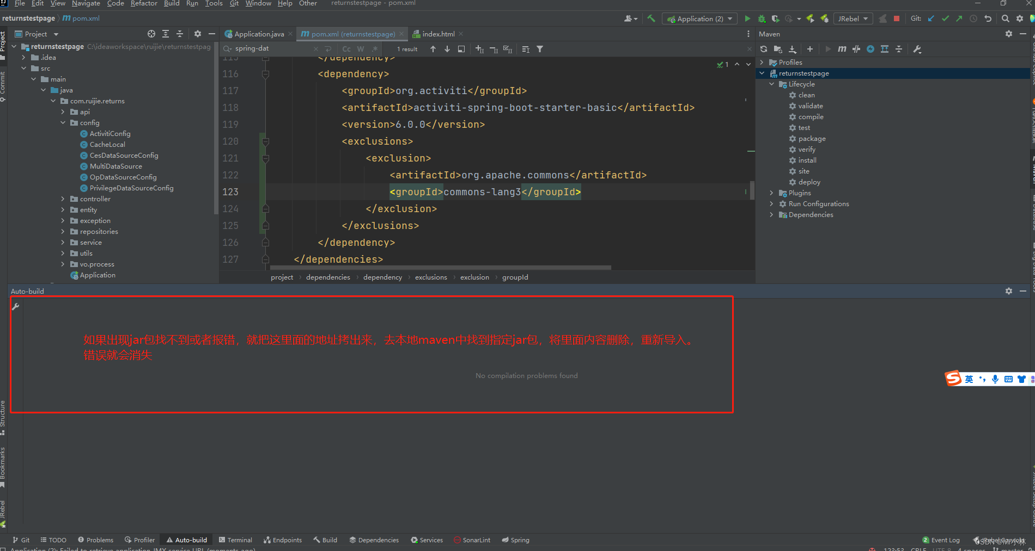Stop the running application (red square)
This screenshot has width=1035, height=551.
tap(896, 18)
